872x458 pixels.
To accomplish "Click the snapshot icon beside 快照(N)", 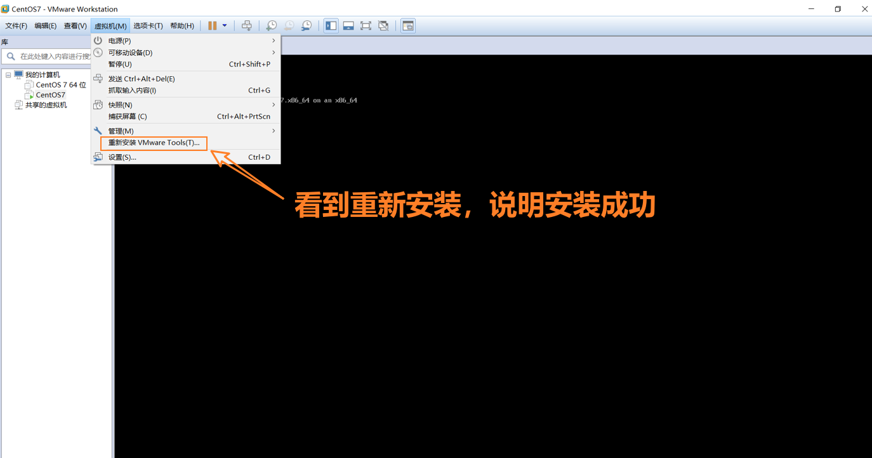I will [x=98, y=105].
